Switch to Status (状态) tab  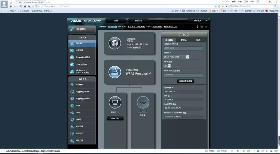[198, 40]
